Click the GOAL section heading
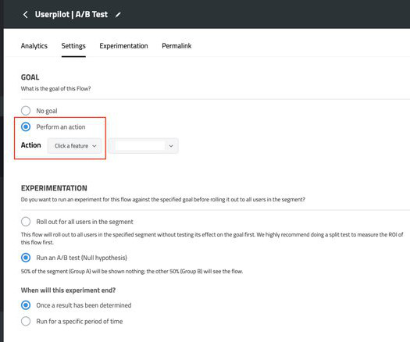 pos(30,77)
